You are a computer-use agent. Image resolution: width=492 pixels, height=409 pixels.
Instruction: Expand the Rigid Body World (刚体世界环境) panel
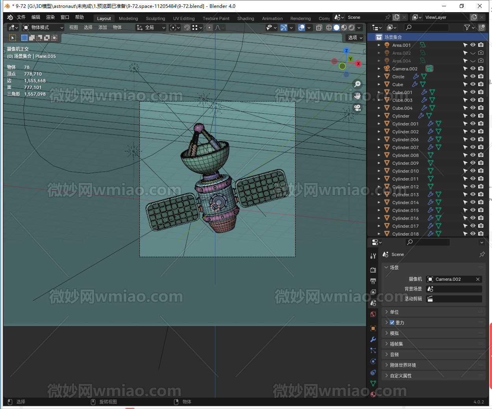point(433,365)
